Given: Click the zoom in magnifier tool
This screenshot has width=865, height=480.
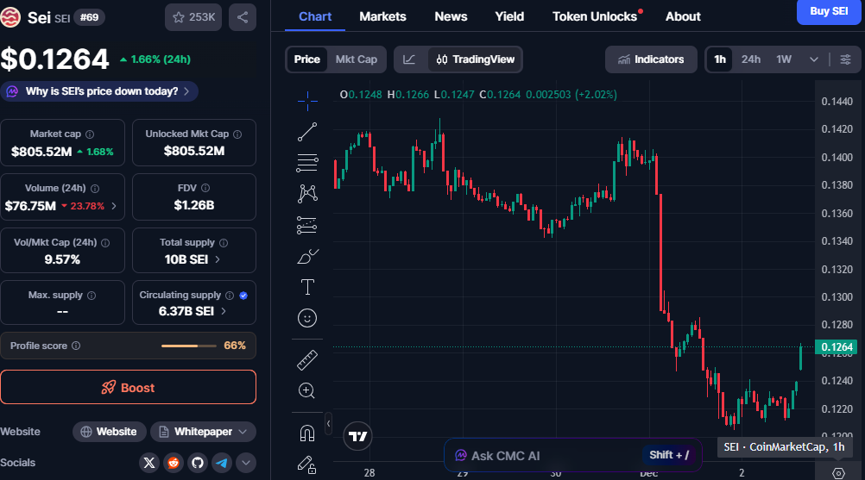Looking at the screenshot, I should tap(307, 390).
